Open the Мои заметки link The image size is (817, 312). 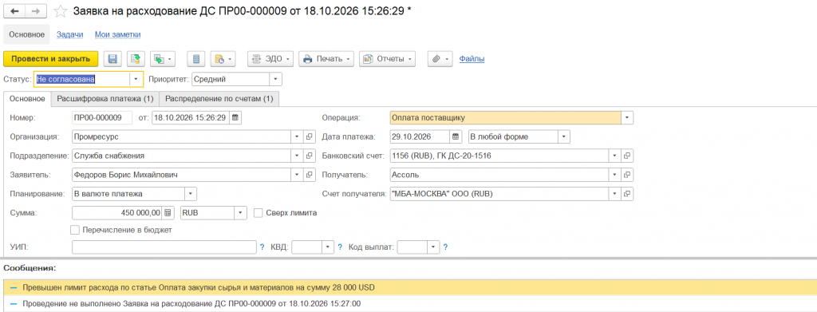(118, 34)
